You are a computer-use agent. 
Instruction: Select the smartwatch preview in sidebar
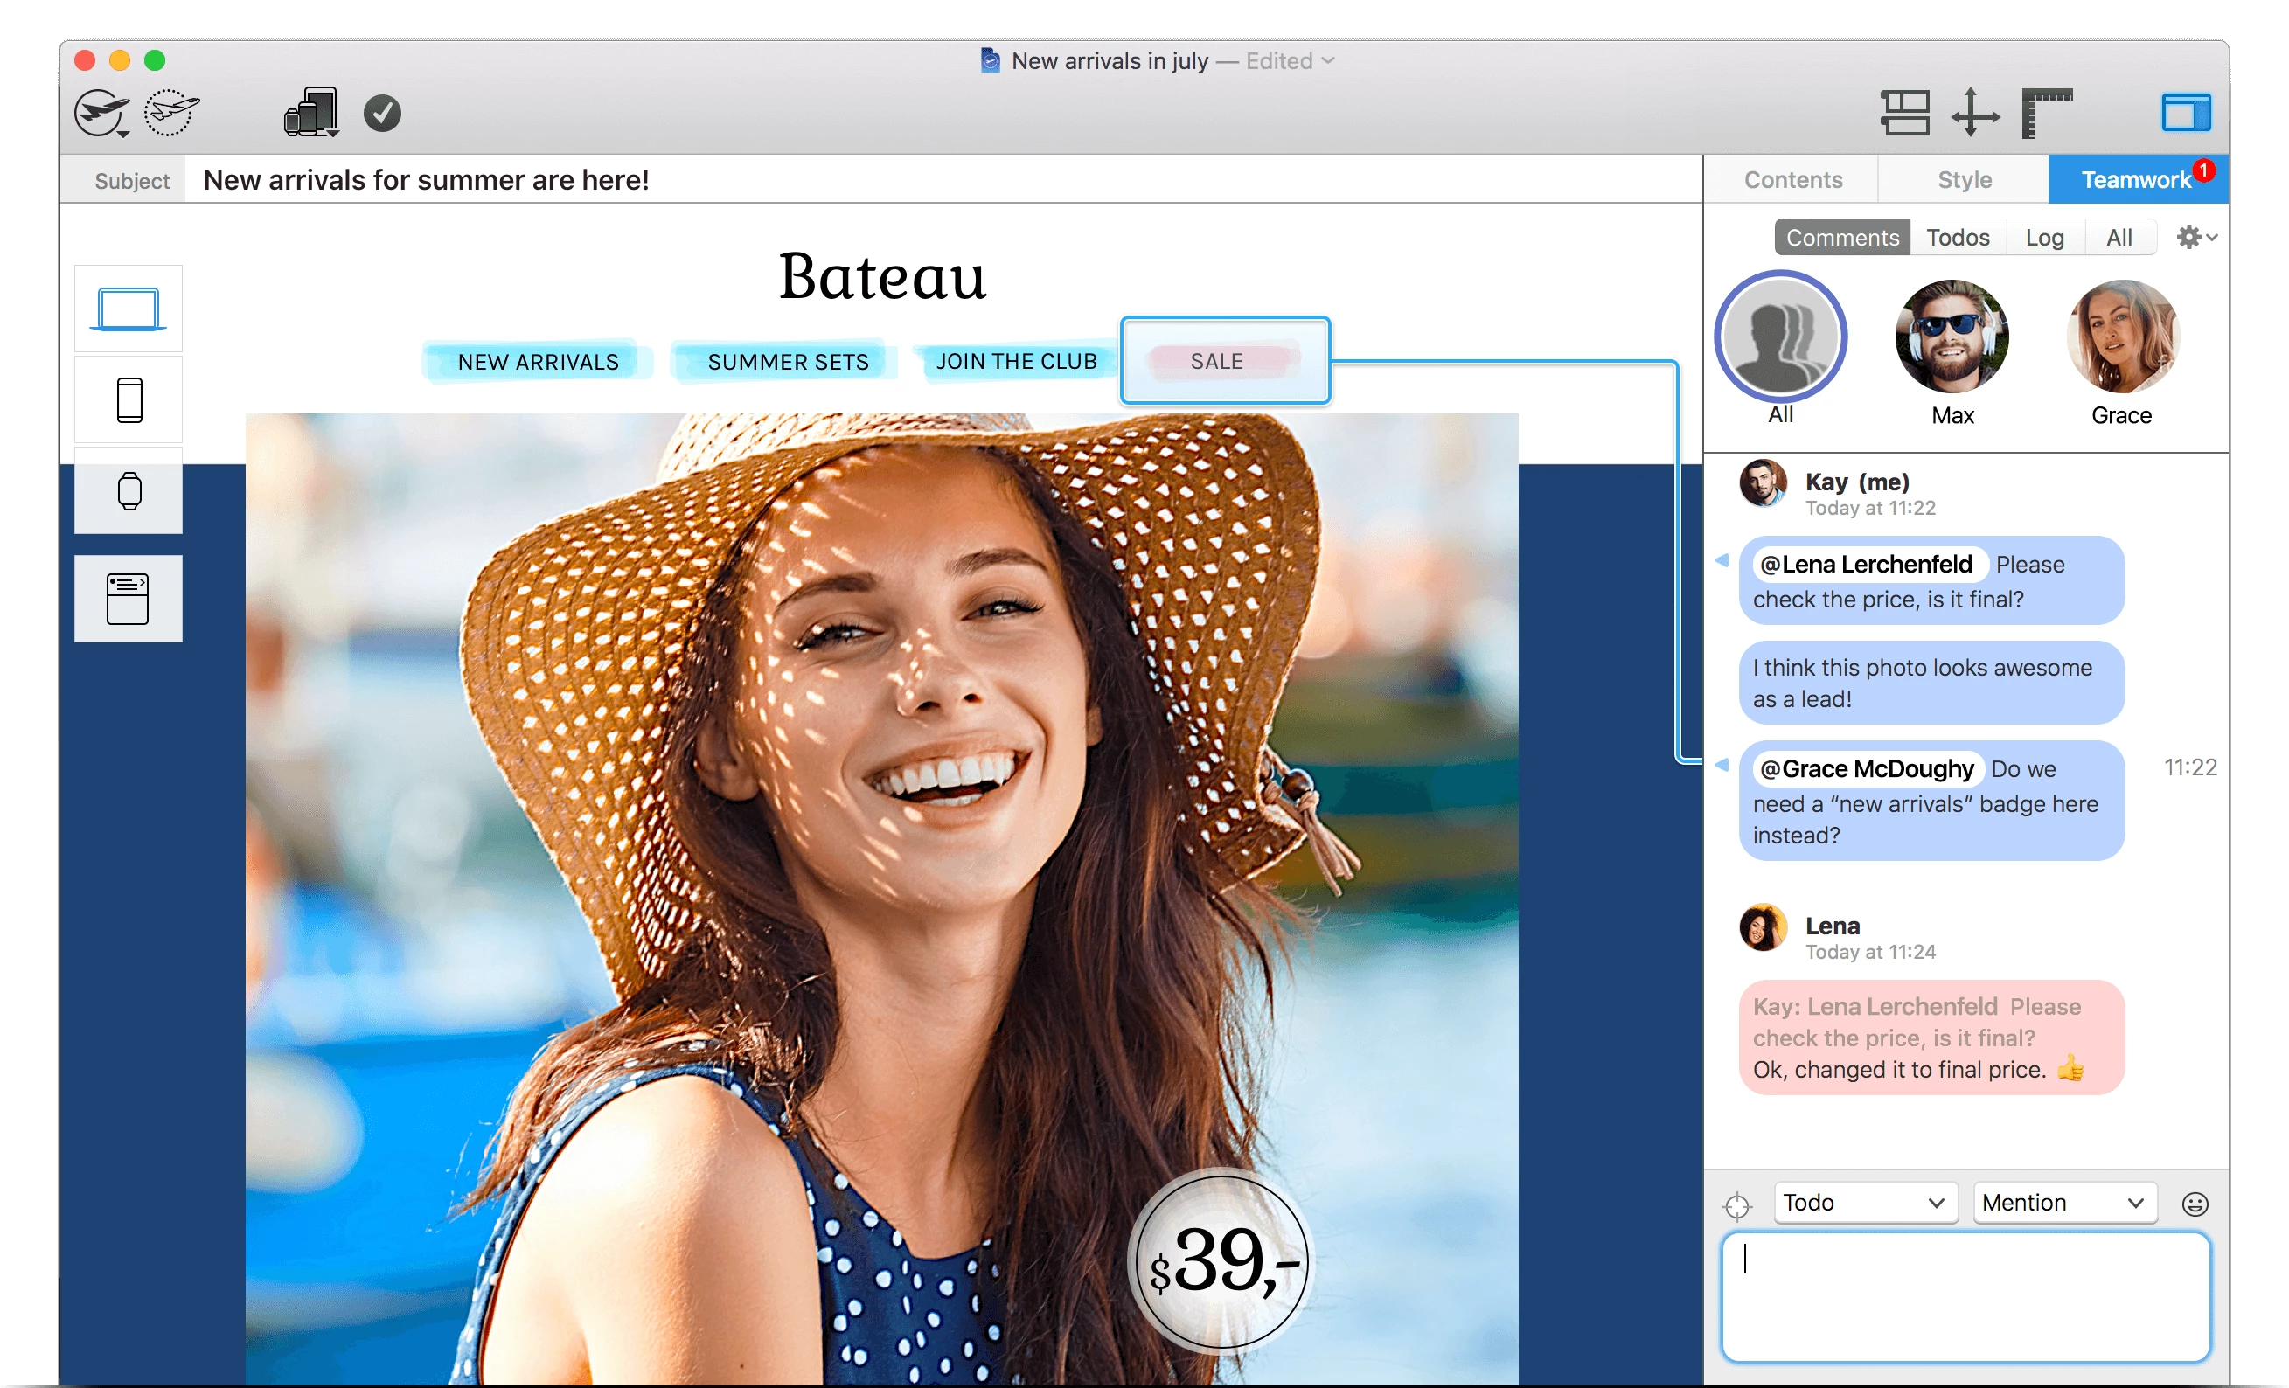(129, 491)
